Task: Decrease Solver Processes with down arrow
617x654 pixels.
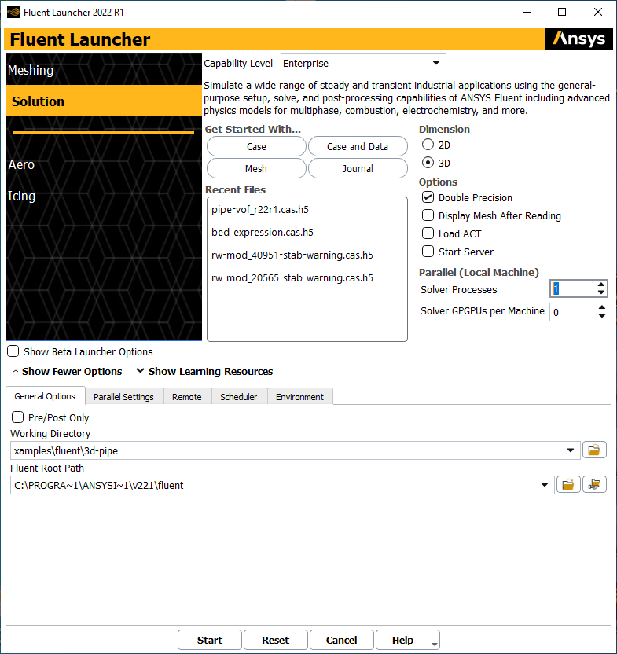Action: click(x=601, y=292)
